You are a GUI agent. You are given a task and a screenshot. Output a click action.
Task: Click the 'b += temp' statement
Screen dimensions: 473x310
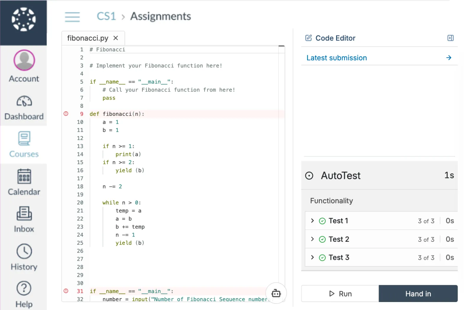(x=130, y=227)
